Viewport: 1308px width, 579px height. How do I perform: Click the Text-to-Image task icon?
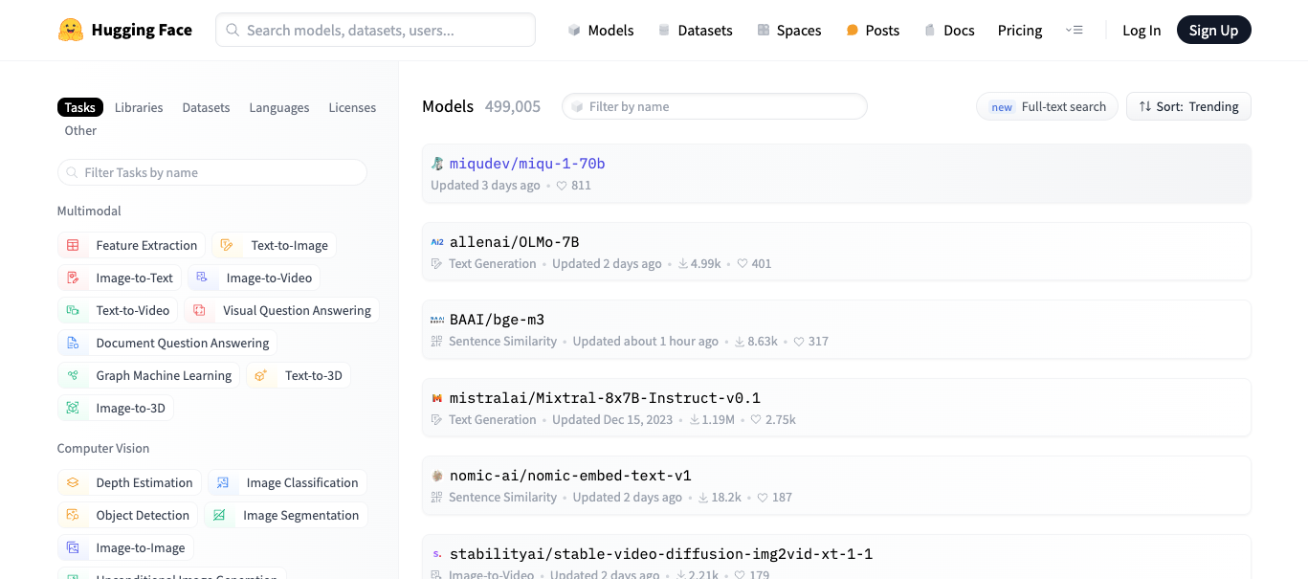point(227,245)
